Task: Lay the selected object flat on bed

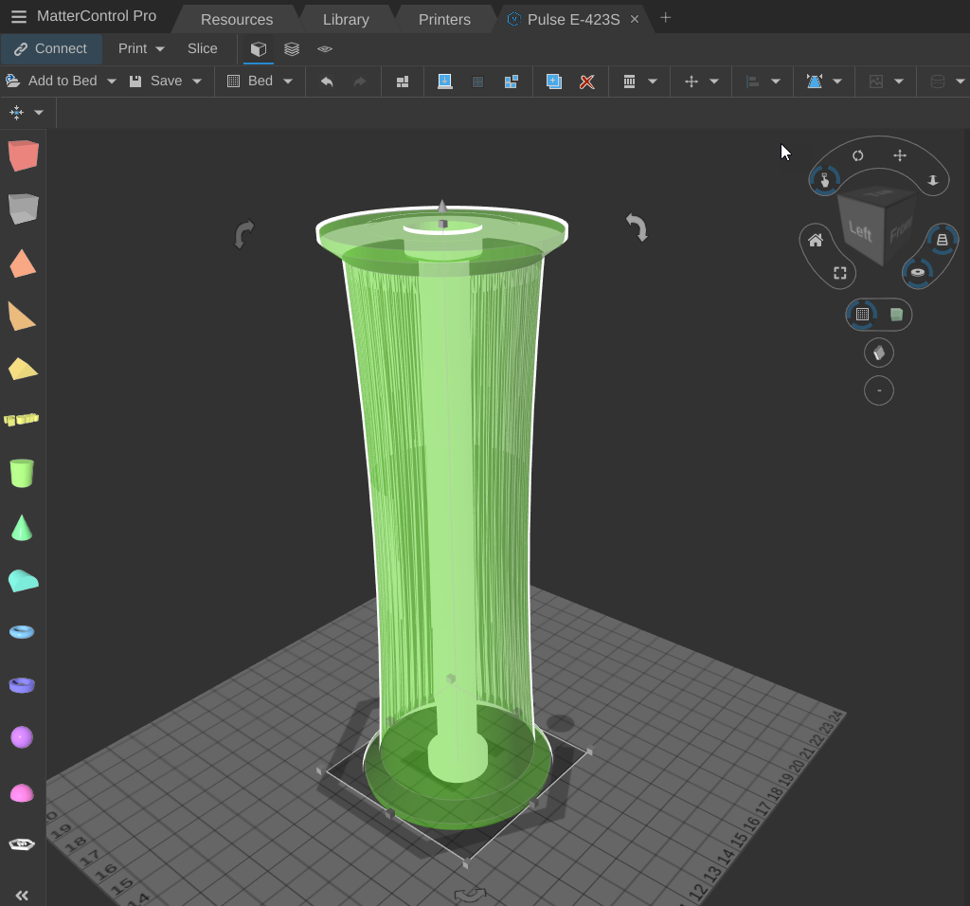Action: [445, 82]
